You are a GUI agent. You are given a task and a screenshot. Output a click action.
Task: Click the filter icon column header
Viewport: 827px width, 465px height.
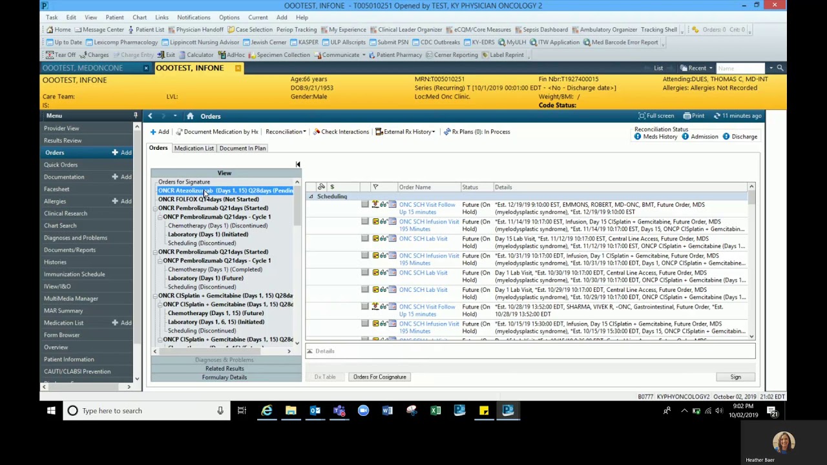pyautogui.click(x=375, y=187)
